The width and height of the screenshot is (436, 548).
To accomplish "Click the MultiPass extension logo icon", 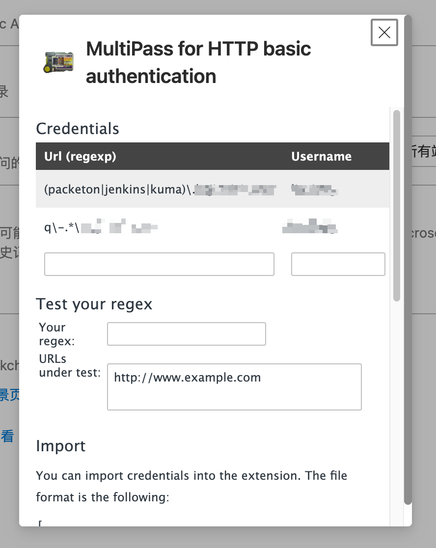I will point(58,62).
